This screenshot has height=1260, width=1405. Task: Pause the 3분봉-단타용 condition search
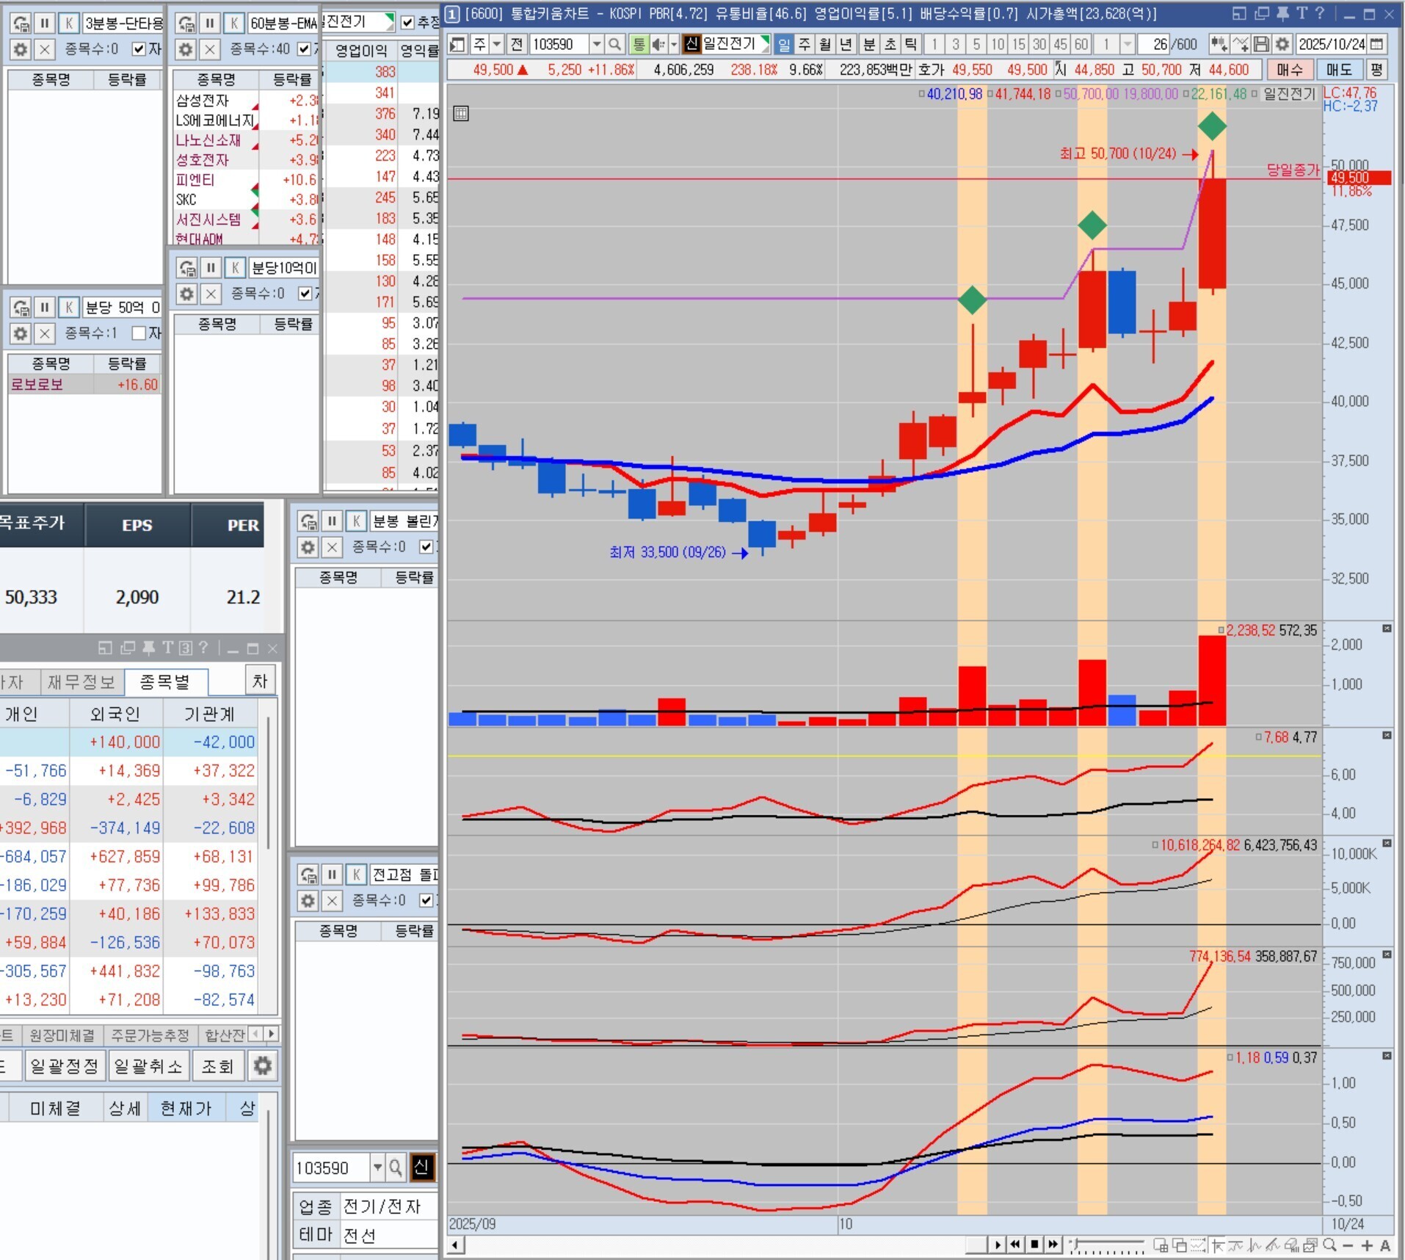coord(45,23)
